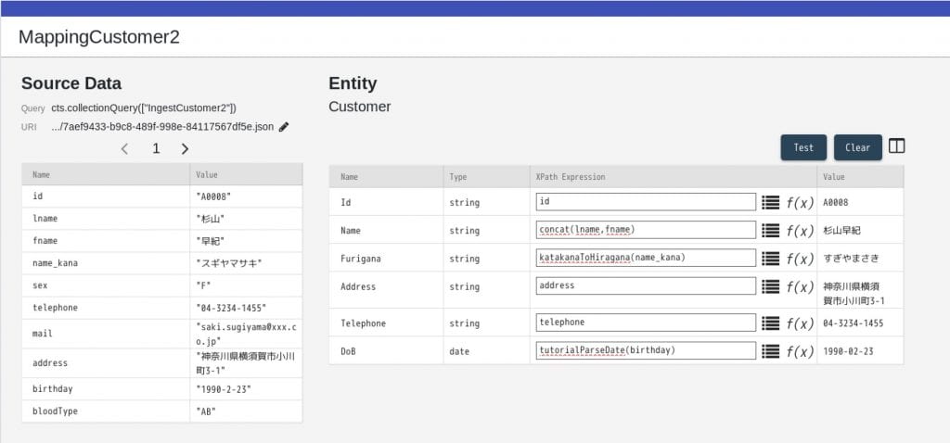The height and width of the screenshot is (443, 950).
Task: Open source property list for Telephone row
Action: coord(770,323)
